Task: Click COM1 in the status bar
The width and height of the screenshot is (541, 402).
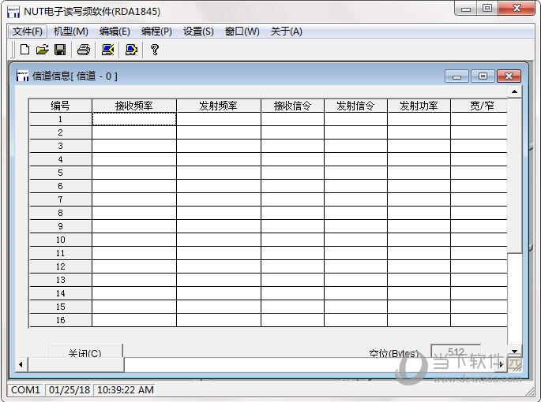Action: click(x=25, y=390)
